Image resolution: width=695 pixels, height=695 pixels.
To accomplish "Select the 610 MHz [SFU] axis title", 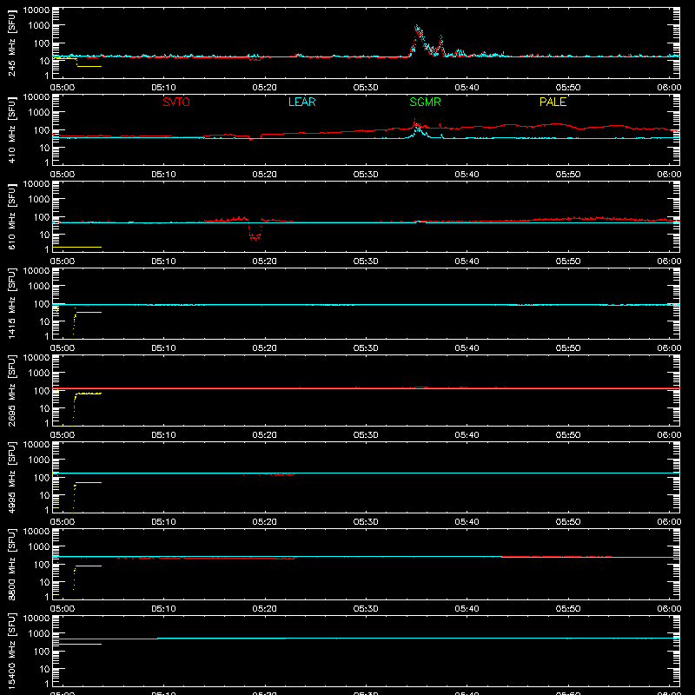I will (12, 216).
